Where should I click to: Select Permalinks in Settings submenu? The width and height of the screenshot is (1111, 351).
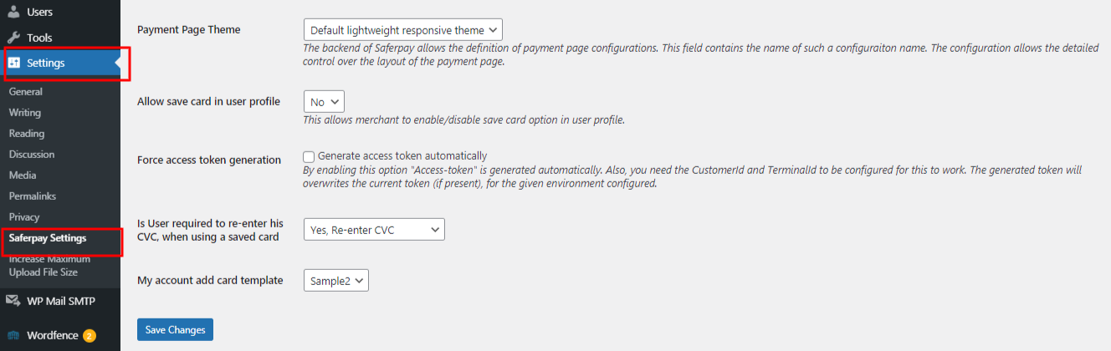point(32,196)
